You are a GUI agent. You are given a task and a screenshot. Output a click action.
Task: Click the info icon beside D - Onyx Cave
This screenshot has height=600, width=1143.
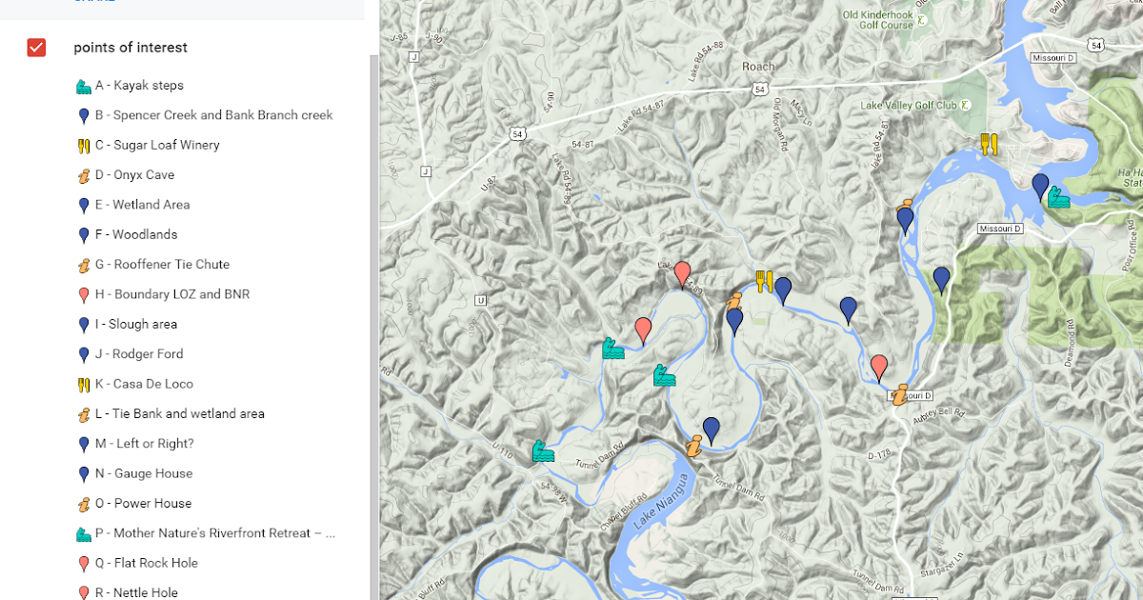point(84,175)
